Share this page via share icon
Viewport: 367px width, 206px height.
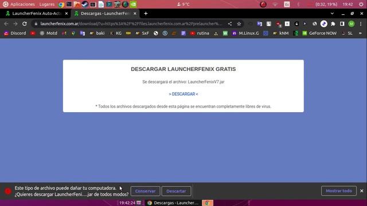coord(230,24)
